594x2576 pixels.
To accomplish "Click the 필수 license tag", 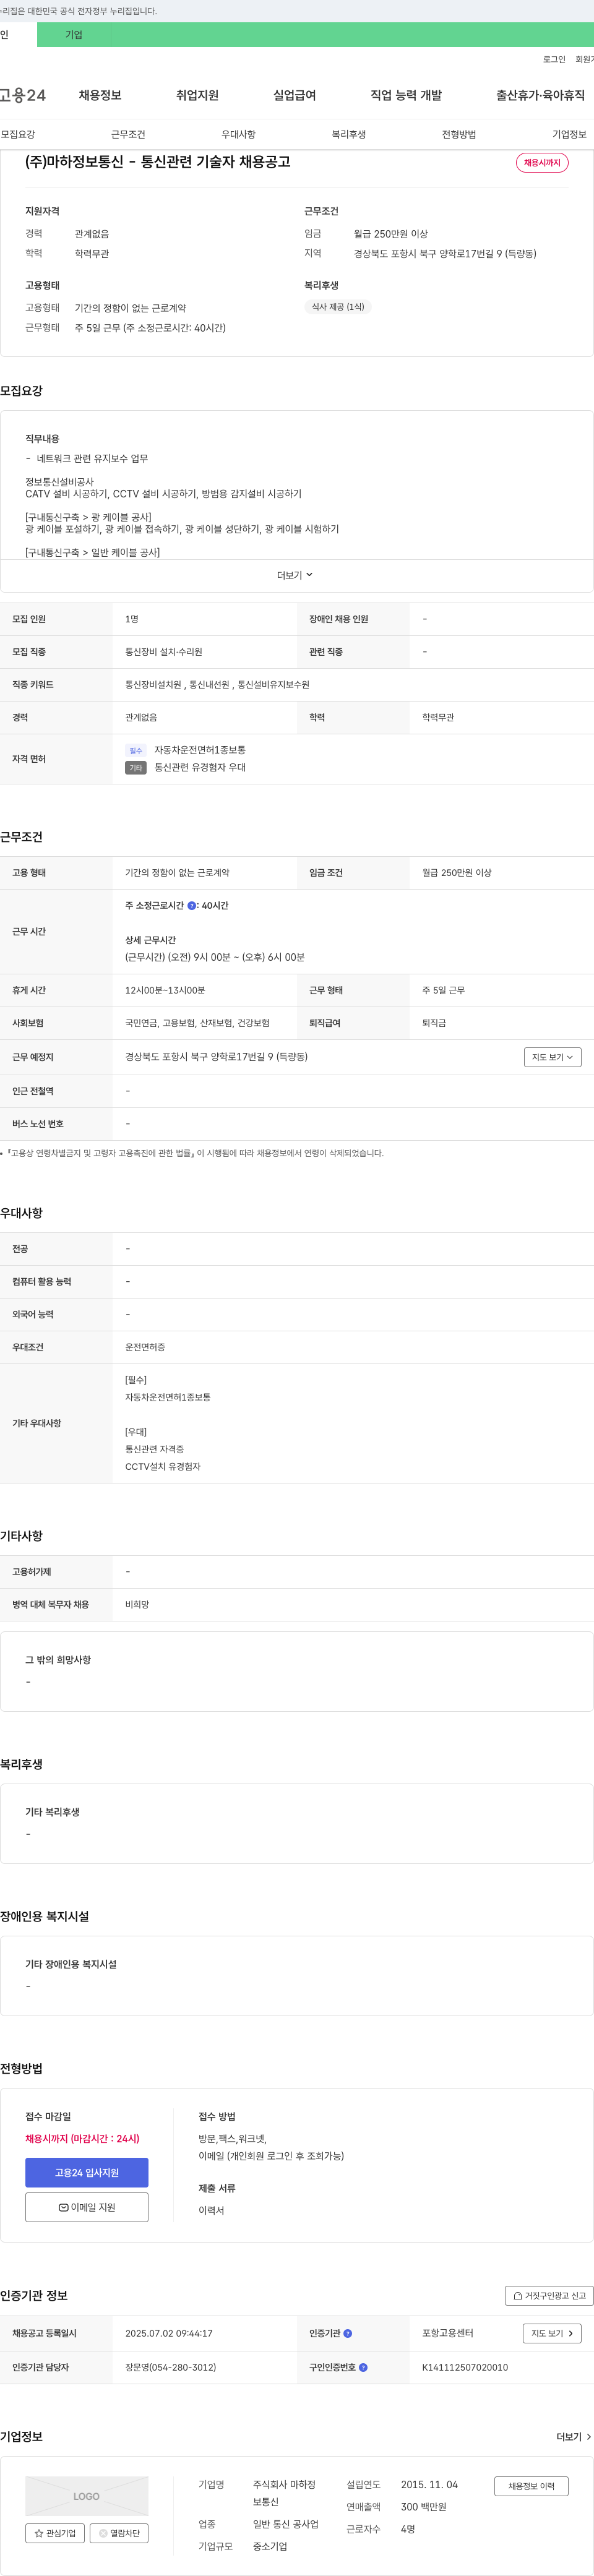I will coord(136,750).
